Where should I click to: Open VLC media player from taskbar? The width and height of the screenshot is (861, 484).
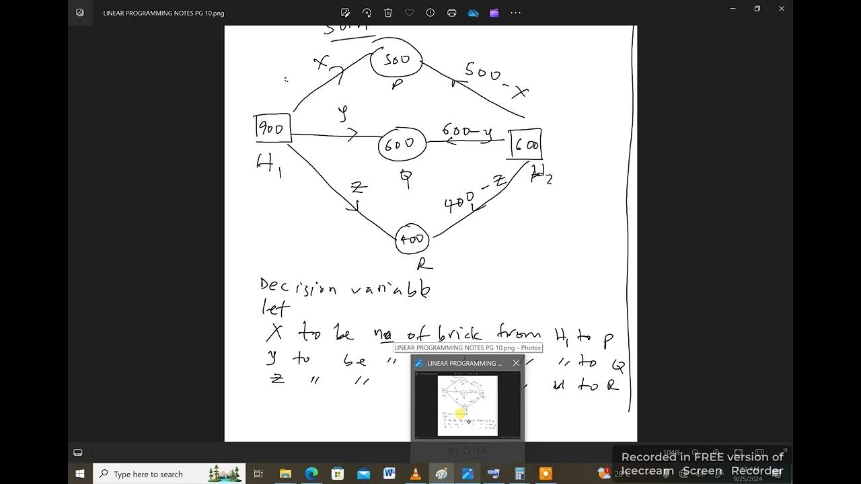(416, 474)
